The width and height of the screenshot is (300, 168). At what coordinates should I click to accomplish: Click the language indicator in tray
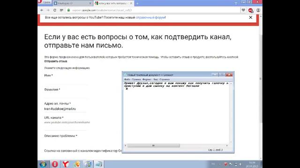coord(213,164)
